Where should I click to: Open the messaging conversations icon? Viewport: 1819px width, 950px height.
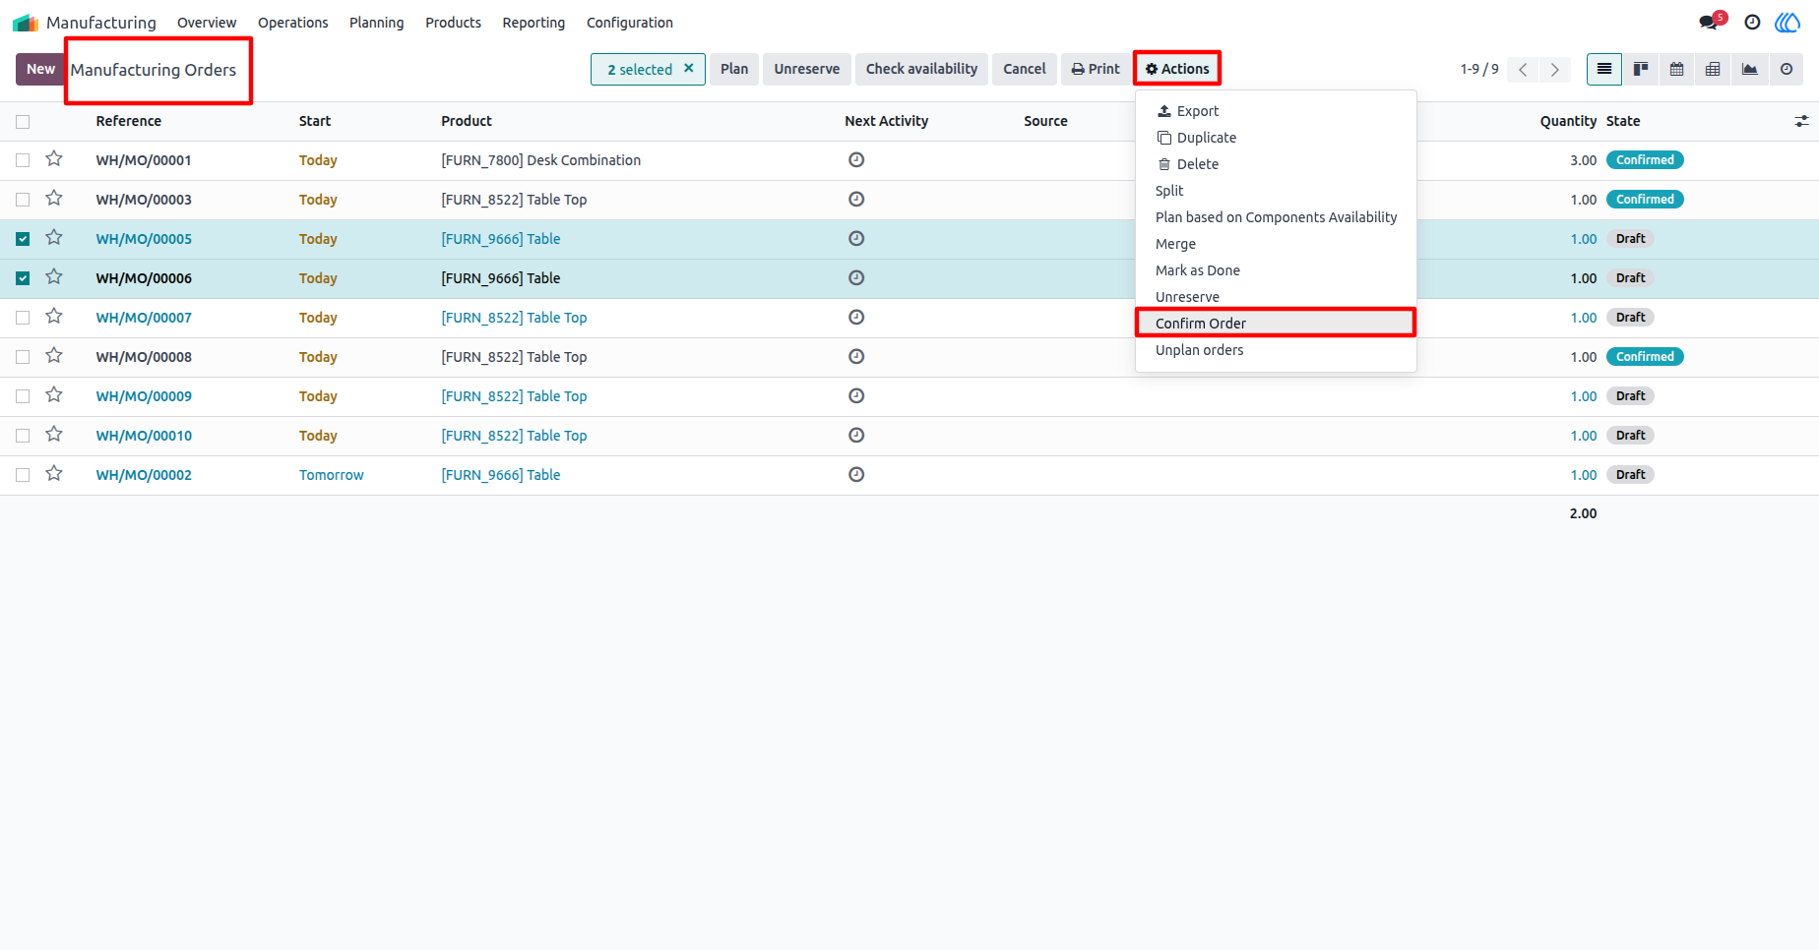(x=1709, y=23)
